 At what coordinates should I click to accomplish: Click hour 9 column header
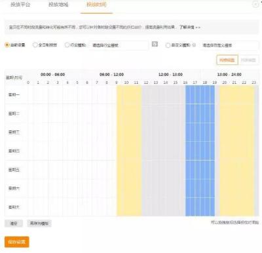coord(117,83)
